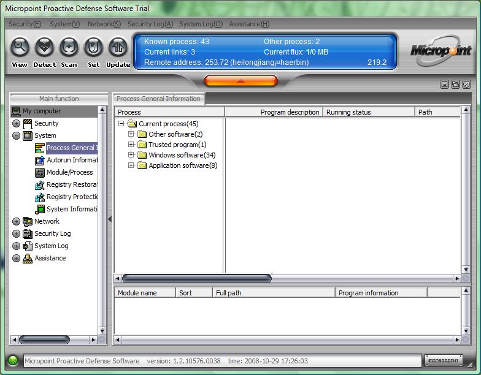Expand the System Log tree node
481x375 pixels.
coord(16,246)
